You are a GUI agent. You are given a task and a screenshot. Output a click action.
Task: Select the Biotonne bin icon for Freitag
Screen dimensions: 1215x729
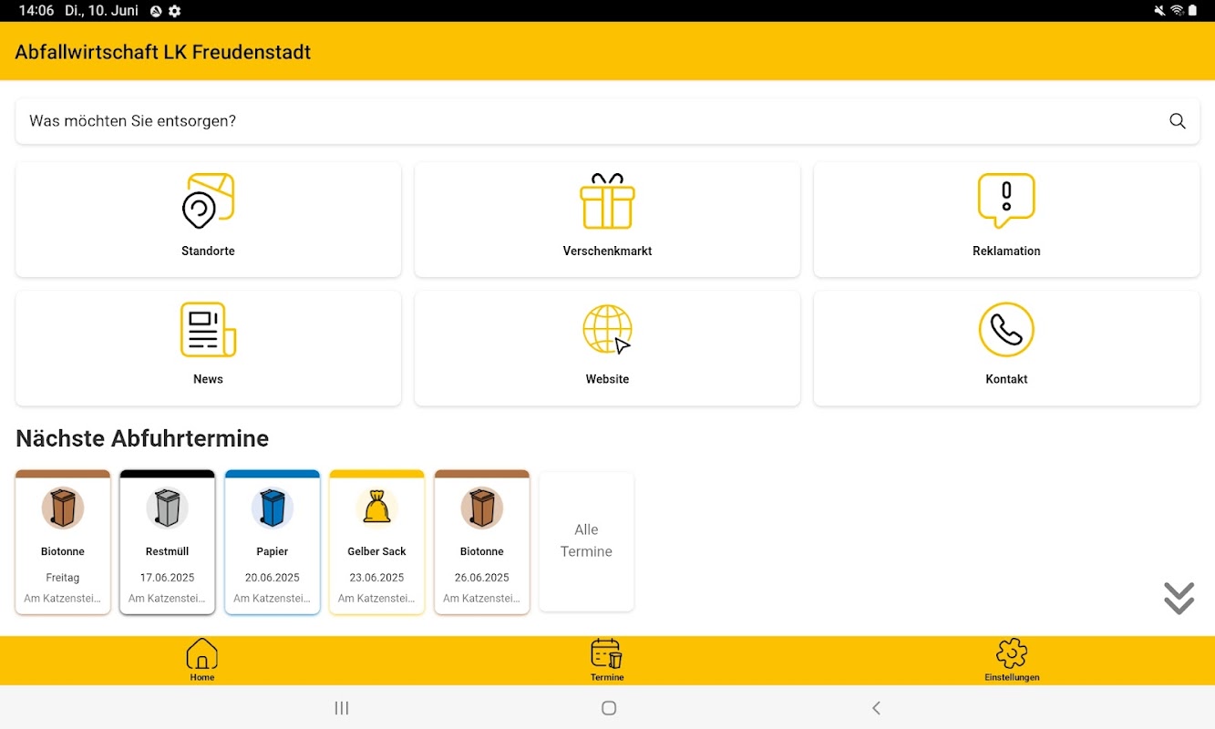coord(63,508)
